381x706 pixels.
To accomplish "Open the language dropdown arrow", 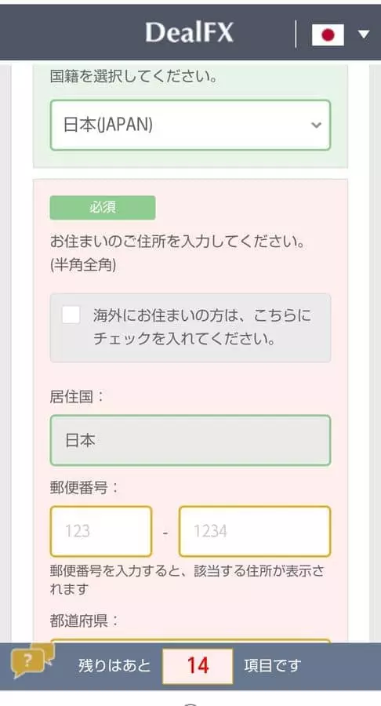I will [364, 35].
